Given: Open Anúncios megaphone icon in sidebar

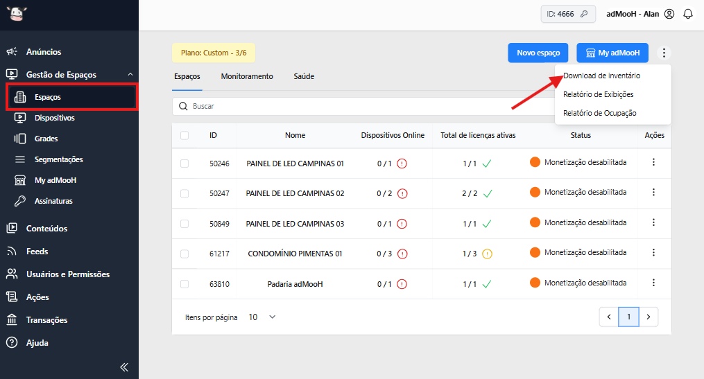Looking at the screenshot, I should (x=12, y=51).
